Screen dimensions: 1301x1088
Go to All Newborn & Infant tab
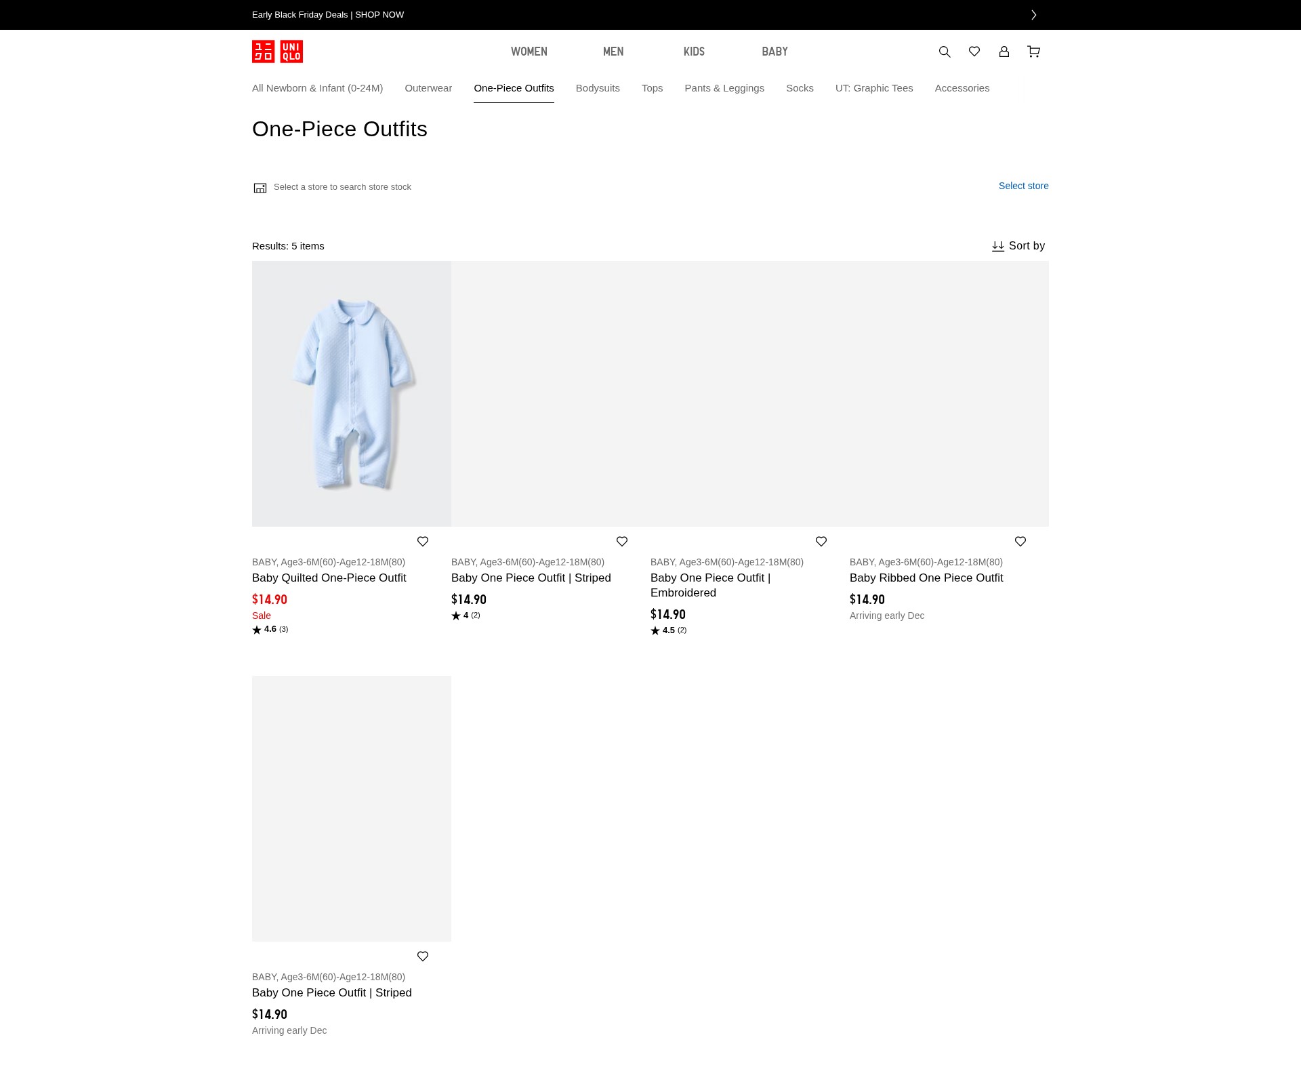coord(317,88)
